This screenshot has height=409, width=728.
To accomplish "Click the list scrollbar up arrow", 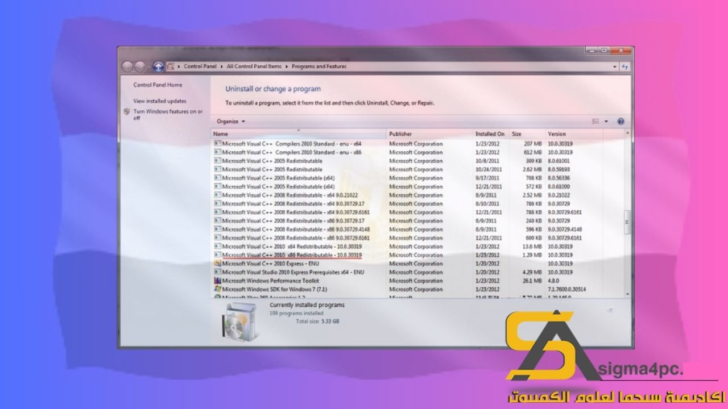I will click(628, 133).
